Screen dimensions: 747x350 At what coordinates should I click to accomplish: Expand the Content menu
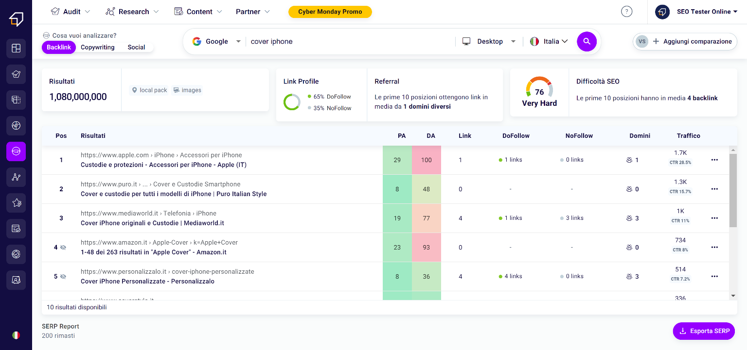point(198,12)
